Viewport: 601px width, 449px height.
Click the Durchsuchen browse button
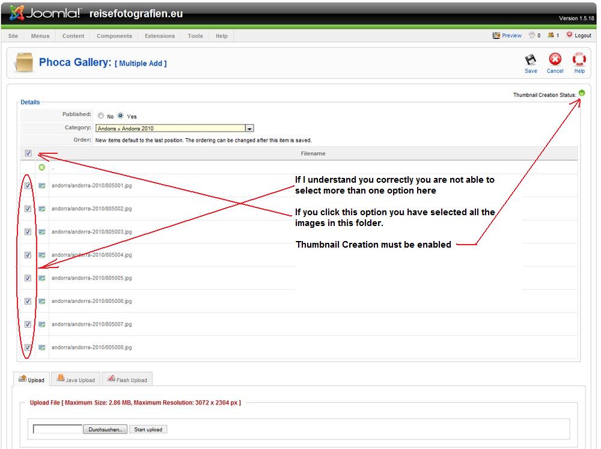pyautogui.click(x=106, y=429)
